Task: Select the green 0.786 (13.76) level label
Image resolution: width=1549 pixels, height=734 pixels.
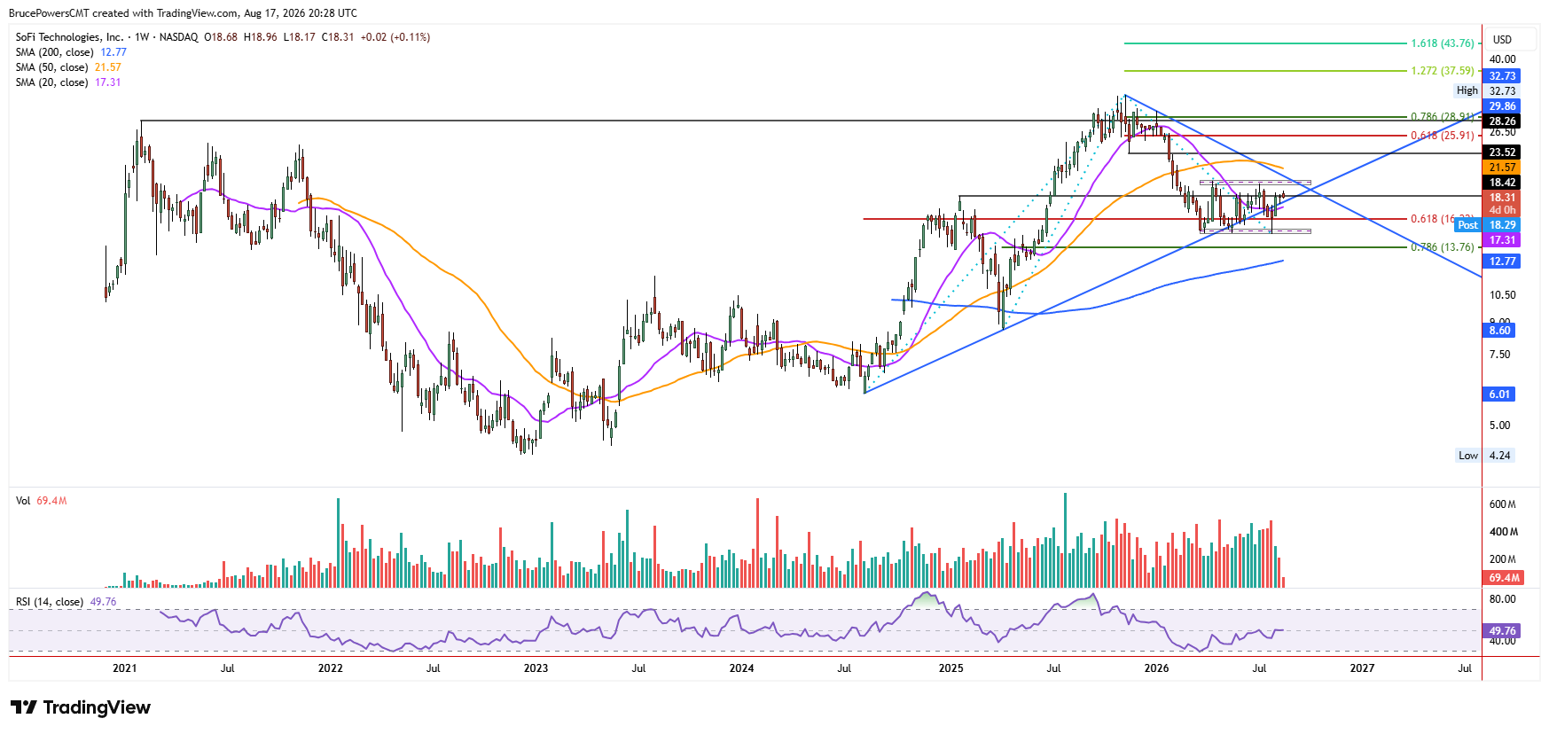Action: pos(1443,247)
